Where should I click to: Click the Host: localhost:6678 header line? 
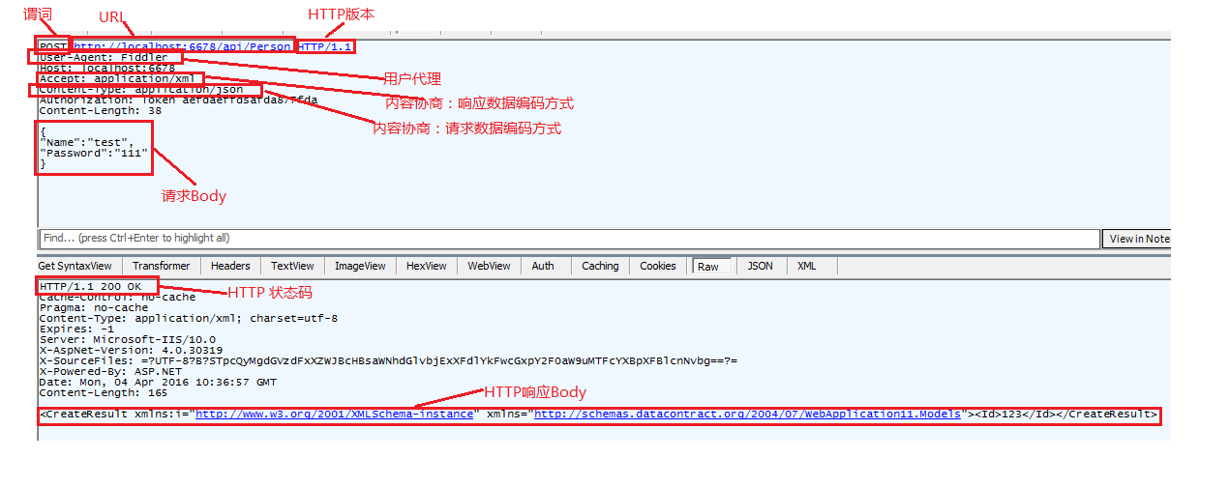pos(107,68)
